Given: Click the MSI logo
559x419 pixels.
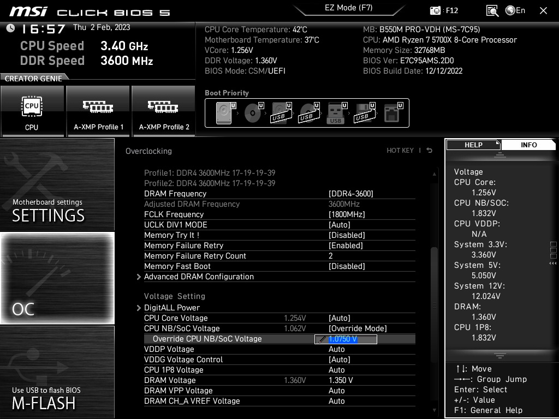Looking at the screenshot, I should [x=28, y=11].
